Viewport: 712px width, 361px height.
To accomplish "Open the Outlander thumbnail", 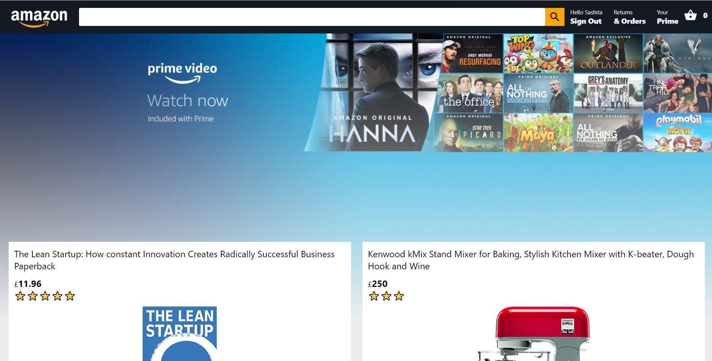I will pos(608,53).
